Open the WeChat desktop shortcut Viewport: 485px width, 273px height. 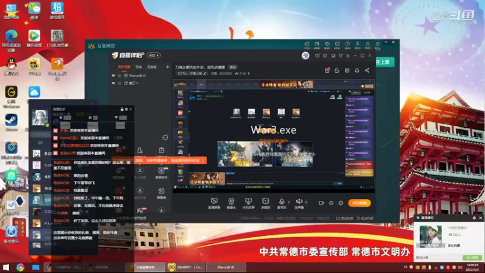coord(34,10)
